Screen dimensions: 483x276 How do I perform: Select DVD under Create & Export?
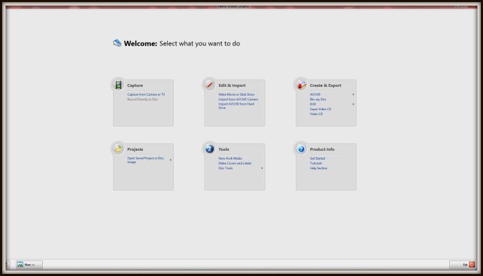click(313, 104)
